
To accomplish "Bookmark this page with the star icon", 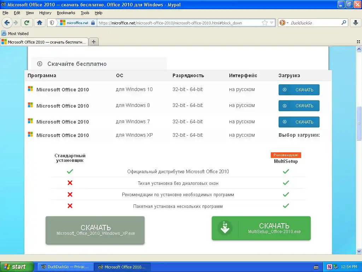I will point(264,23).
